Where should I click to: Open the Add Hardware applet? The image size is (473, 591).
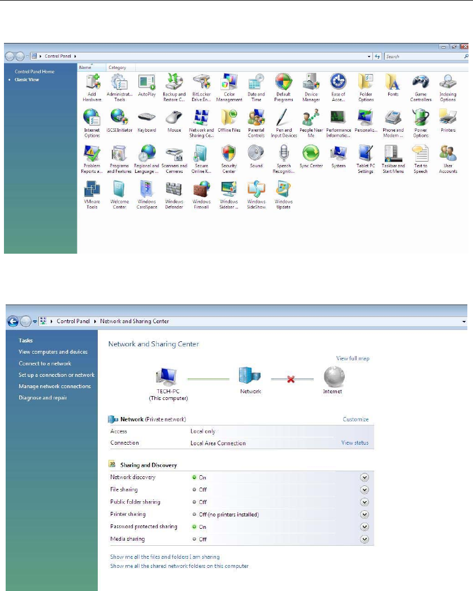coord(92,88)
